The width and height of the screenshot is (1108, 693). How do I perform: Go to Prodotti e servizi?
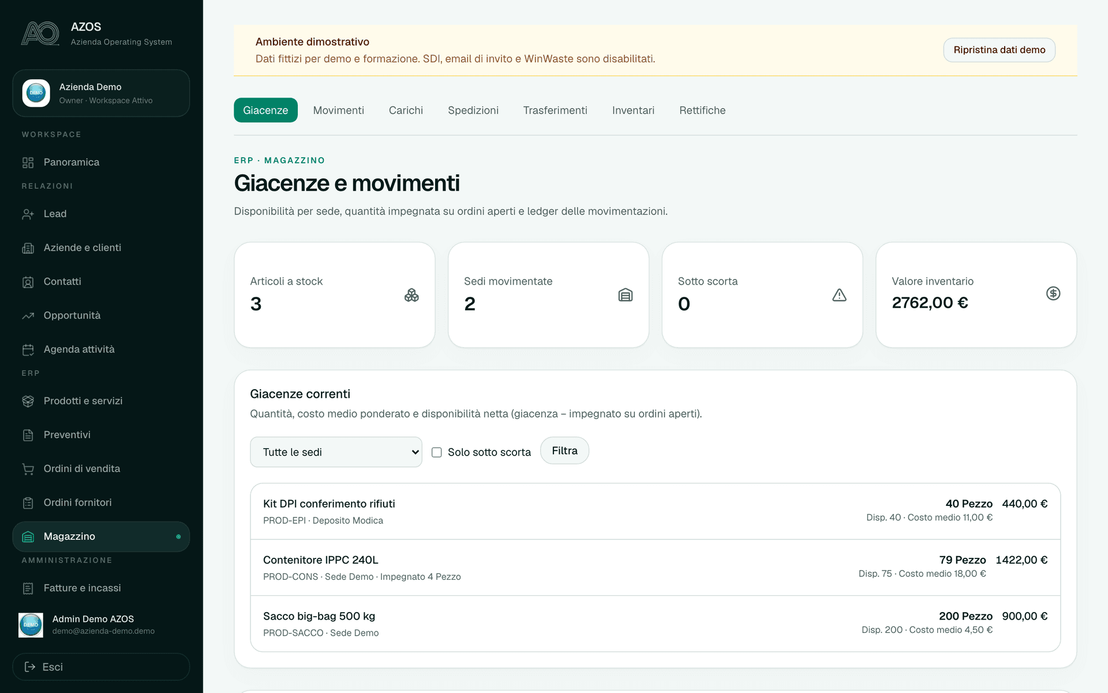point(101,401)
